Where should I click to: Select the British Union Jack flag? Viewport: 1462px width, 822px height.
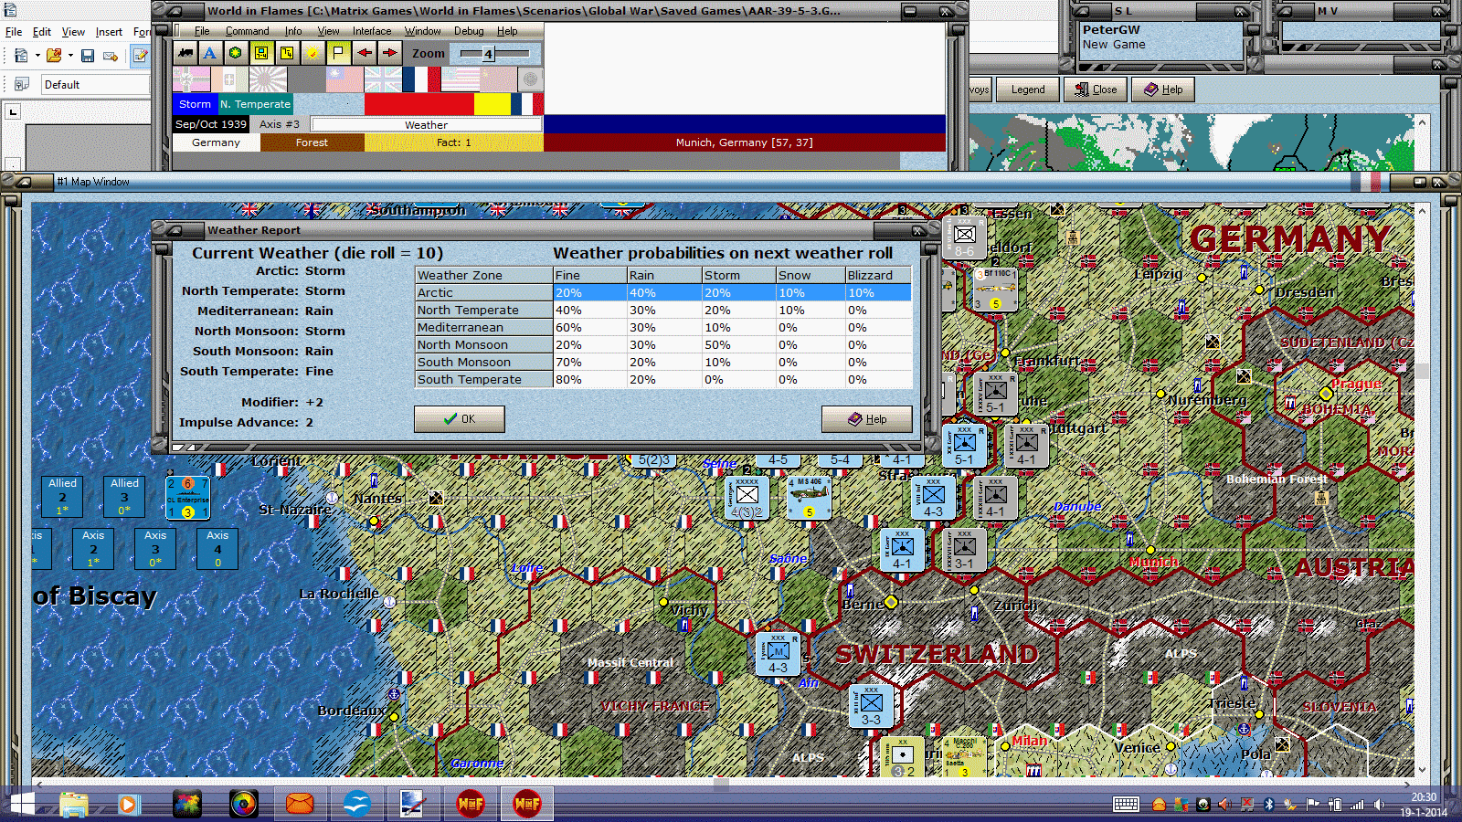point(383,79)
